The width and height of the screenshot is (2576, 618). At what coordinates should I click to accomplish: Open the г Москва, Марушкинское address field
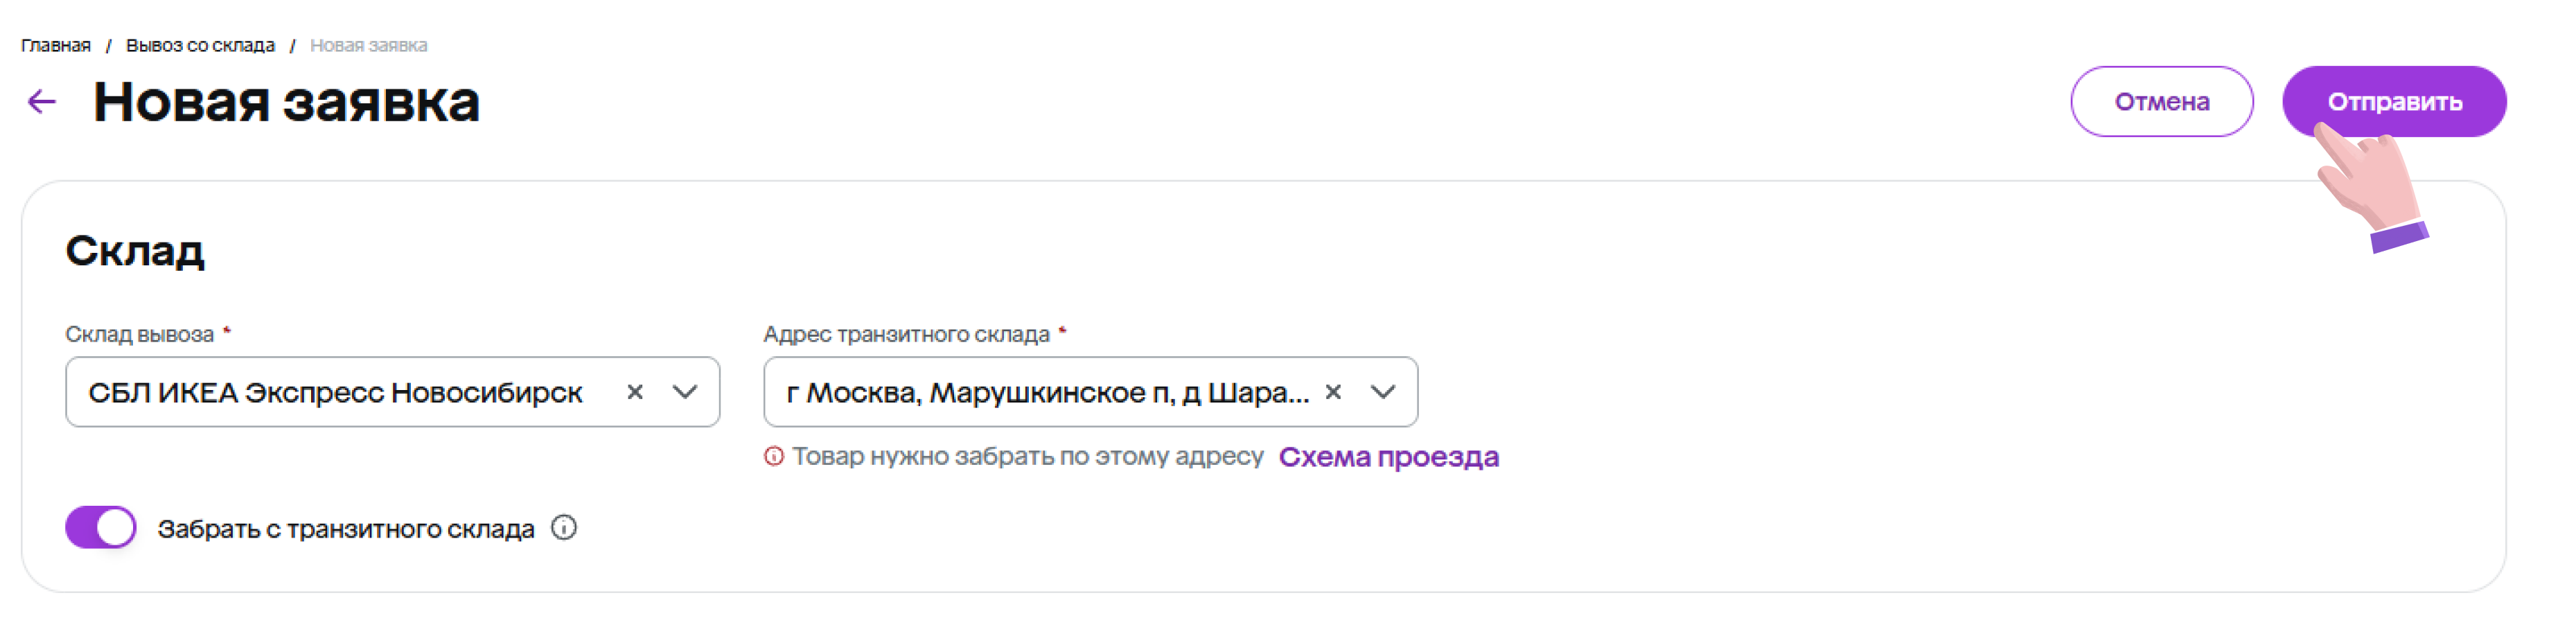tap(1046, 392)
